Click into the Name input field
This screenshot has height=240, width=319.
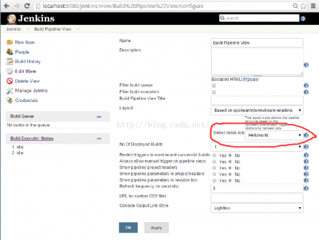pos(257,43)
